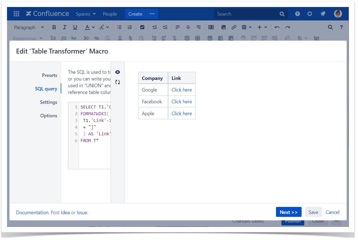Insert a task list checkbox
The image size is (358, 240).
(x=142, y=27)
